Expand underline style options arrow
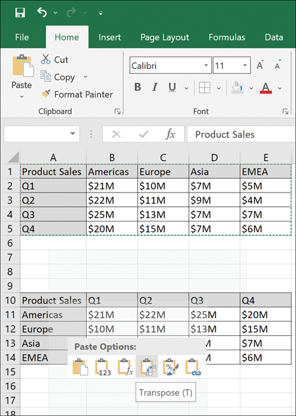The image size is (296, 416). pyautogui.click(x=186, y=88)
